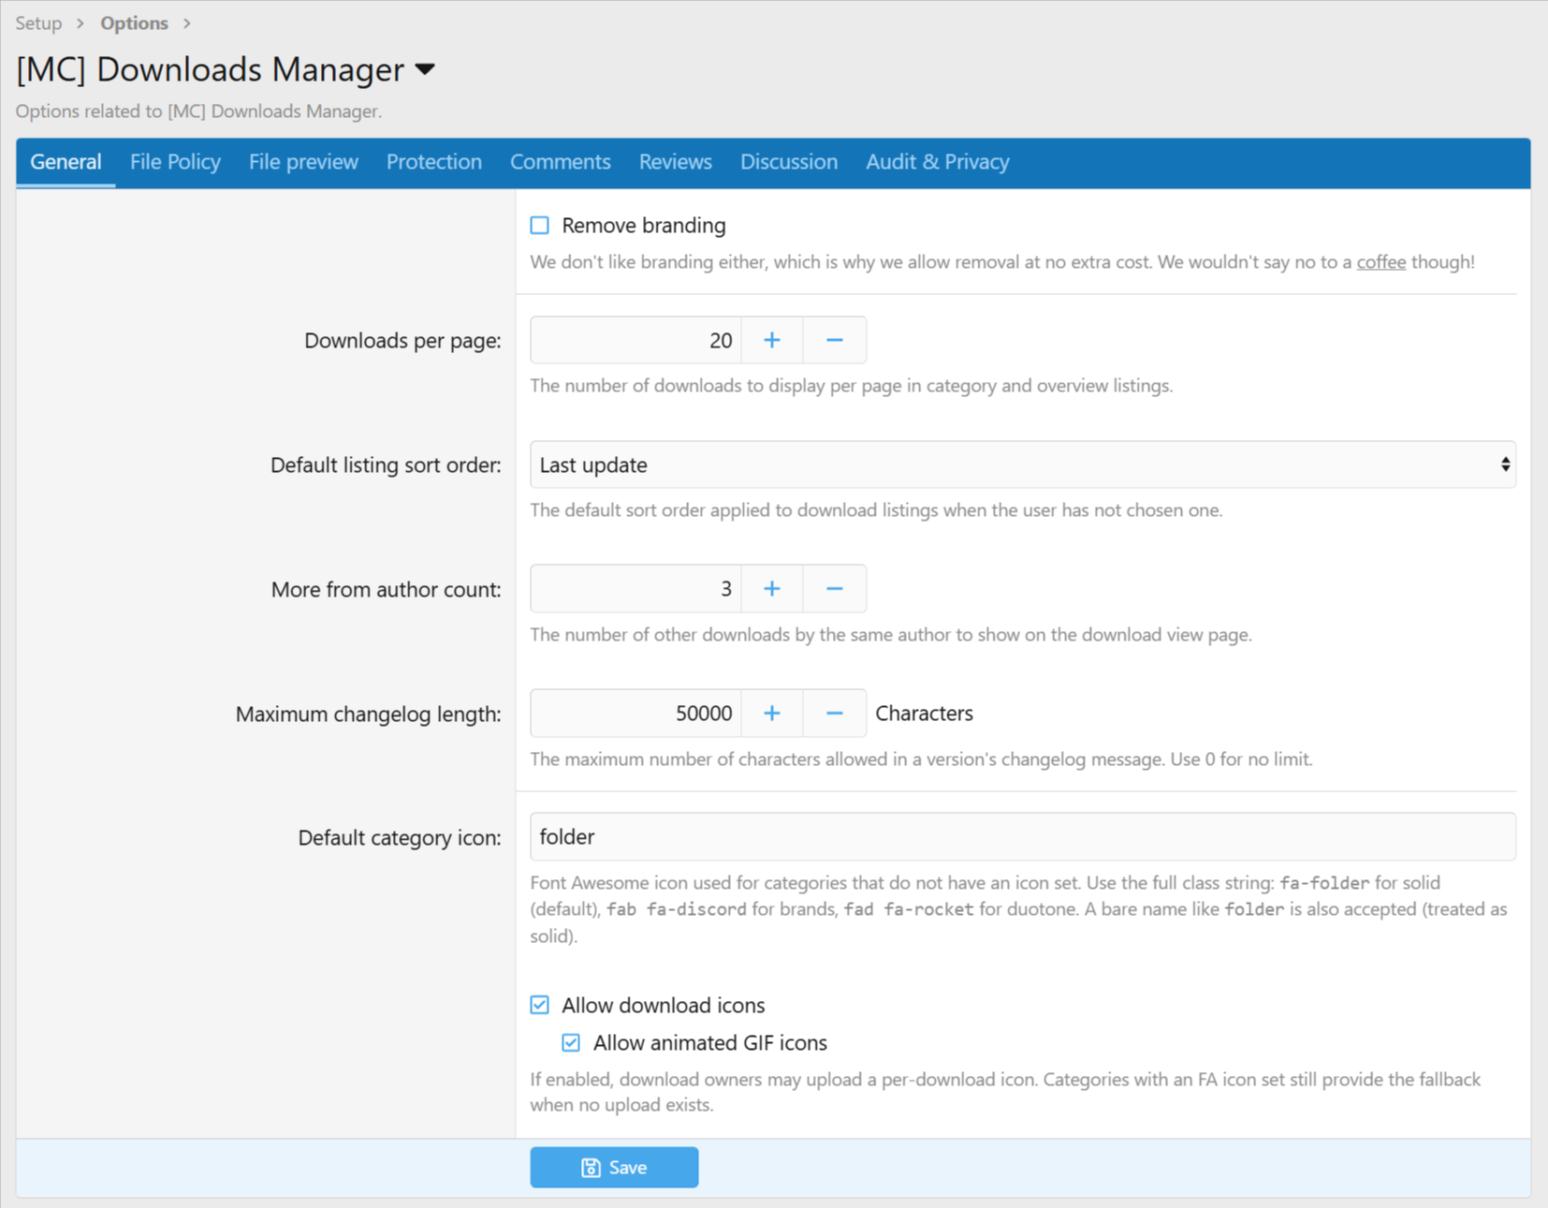Increase Maximum changelog length with plus
1548x1208 pixels.
coord(772,714)
